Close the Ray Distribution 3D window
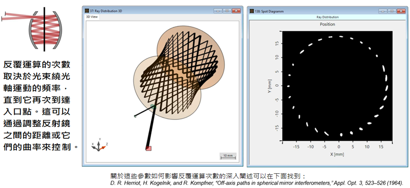The width and height of the screenshot is (410, 188). point(236,11)
